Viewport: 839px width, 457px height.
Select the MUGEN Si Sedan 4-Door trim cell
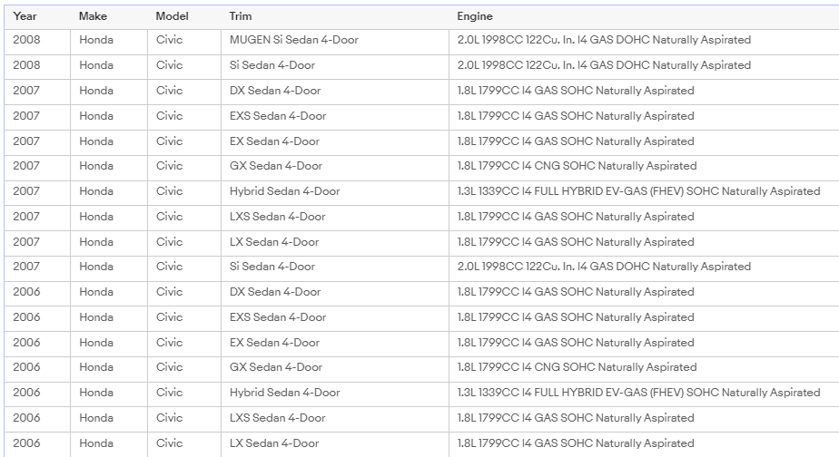pyautogui.click(x=294, y=40)
